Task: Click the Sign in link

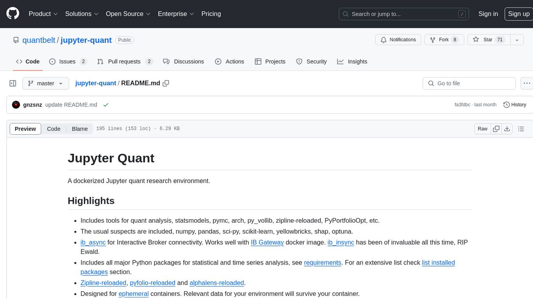Action: click(x=488, y=14)
